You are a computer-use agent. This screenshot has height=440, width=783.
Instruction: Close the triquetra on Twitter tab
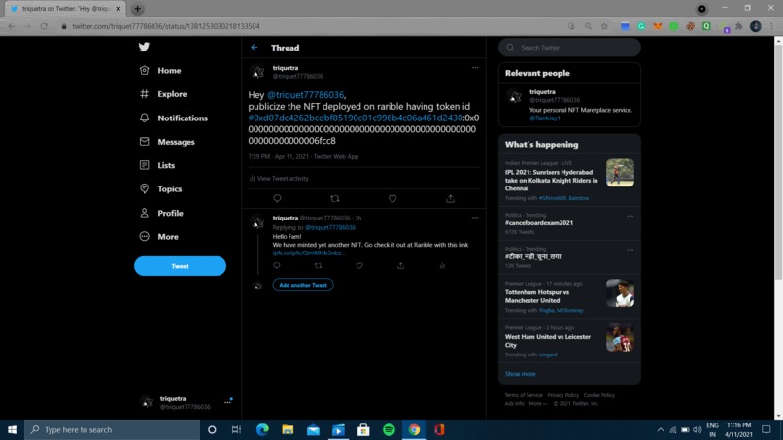coord(119,9)
